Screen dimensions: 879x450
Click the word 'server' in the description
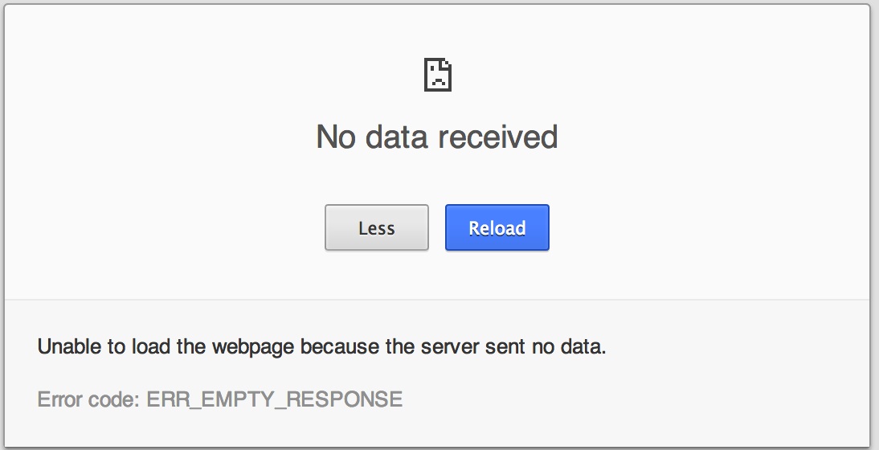450,347
